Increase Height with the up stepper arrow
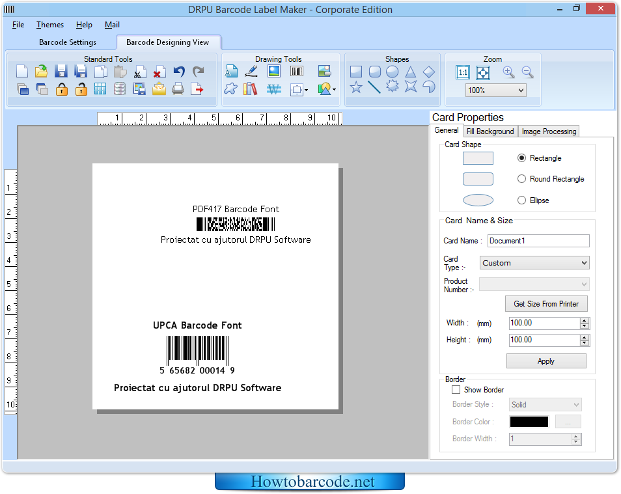 (x=585, y=337)
